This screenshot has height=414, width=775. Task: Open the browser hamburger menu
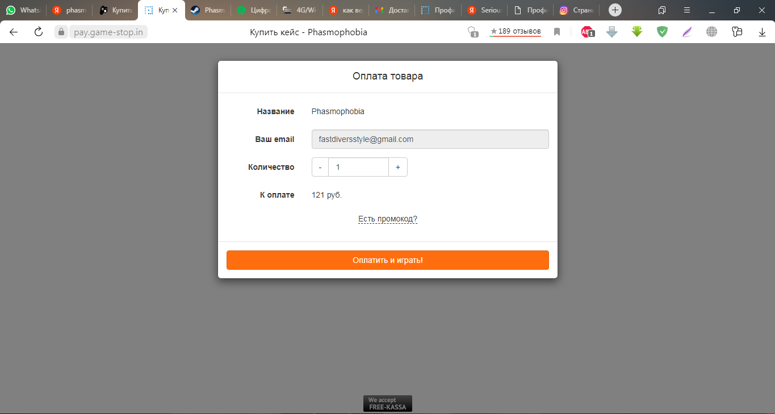687,10
